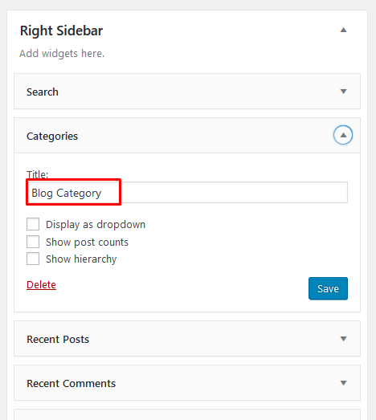This screenshot has height=420, width=376.
Task: Tick the Show post counts checkbox
Action: click(x=33, y=242)
